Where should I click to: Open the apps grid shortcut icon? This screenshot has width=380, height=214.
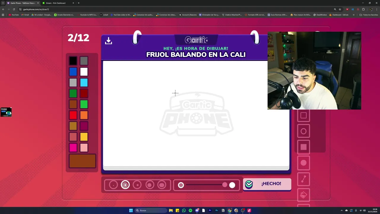(x=3, y=15)
